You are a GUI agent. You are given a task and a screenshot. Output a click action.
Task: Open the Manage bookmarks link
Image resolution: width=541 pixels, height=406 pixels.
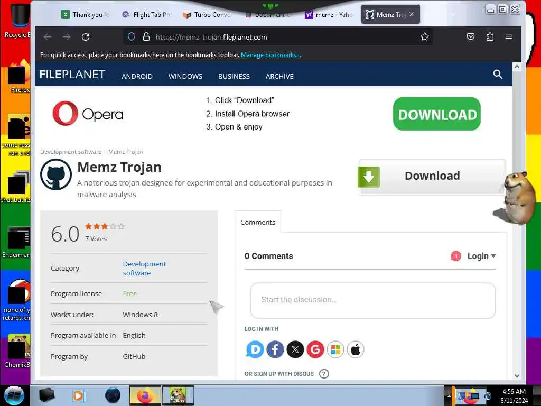(x=271, y=55)
